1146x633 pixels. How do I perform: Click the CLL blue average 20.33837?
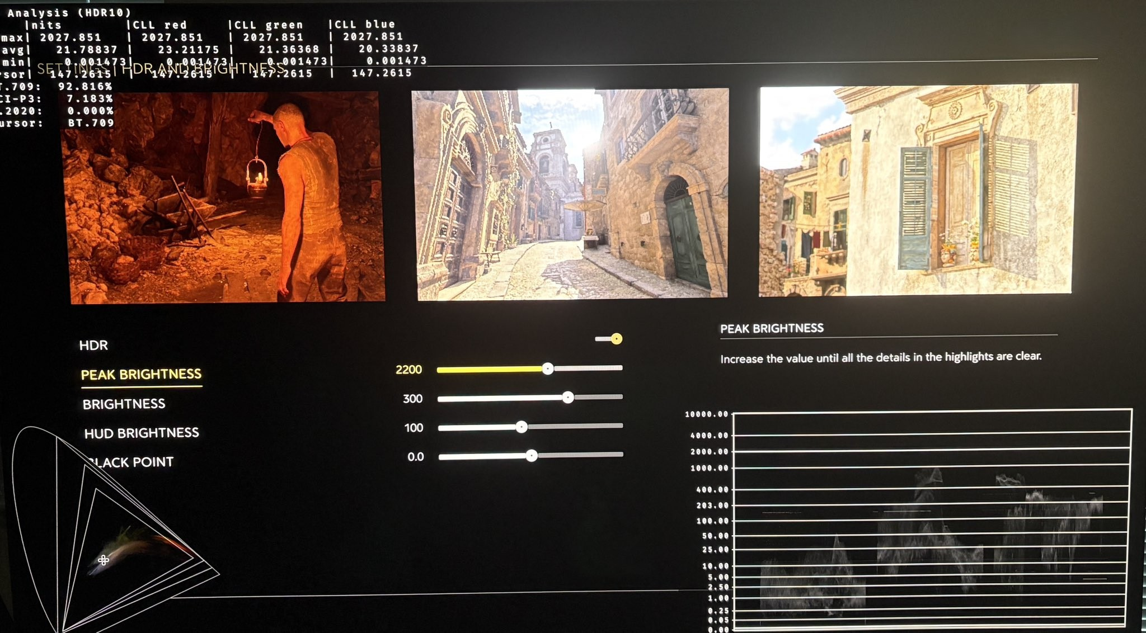[388, 49]
